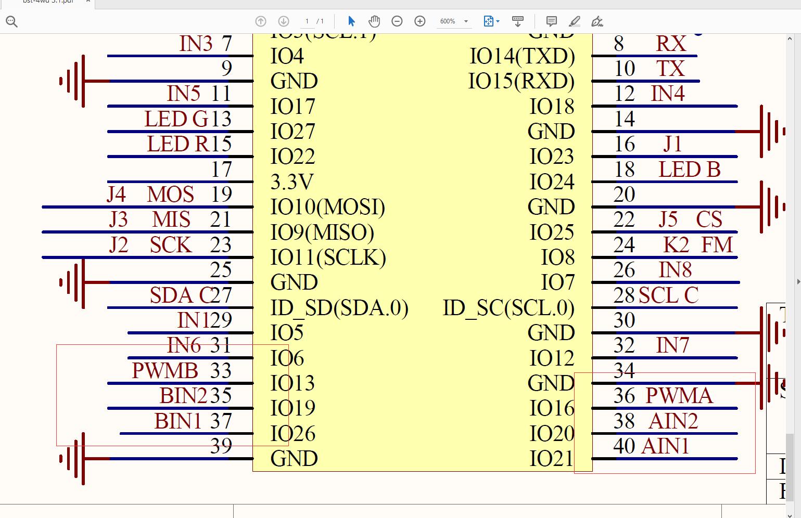Click the SCL C net label
The image size is (801, 518).
[x=669, y=295]
